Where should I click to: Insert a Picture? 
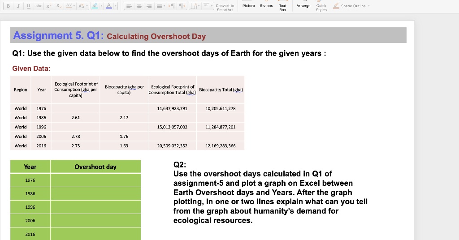tap(248, 6)
